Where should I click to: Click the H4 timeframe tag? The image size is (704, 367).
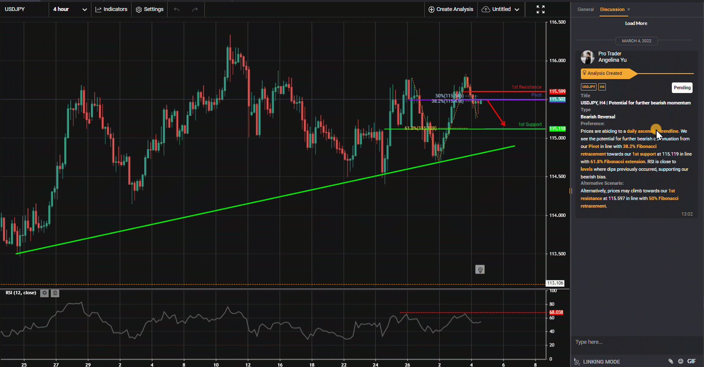pyautogui.click(x=602, y=87)
